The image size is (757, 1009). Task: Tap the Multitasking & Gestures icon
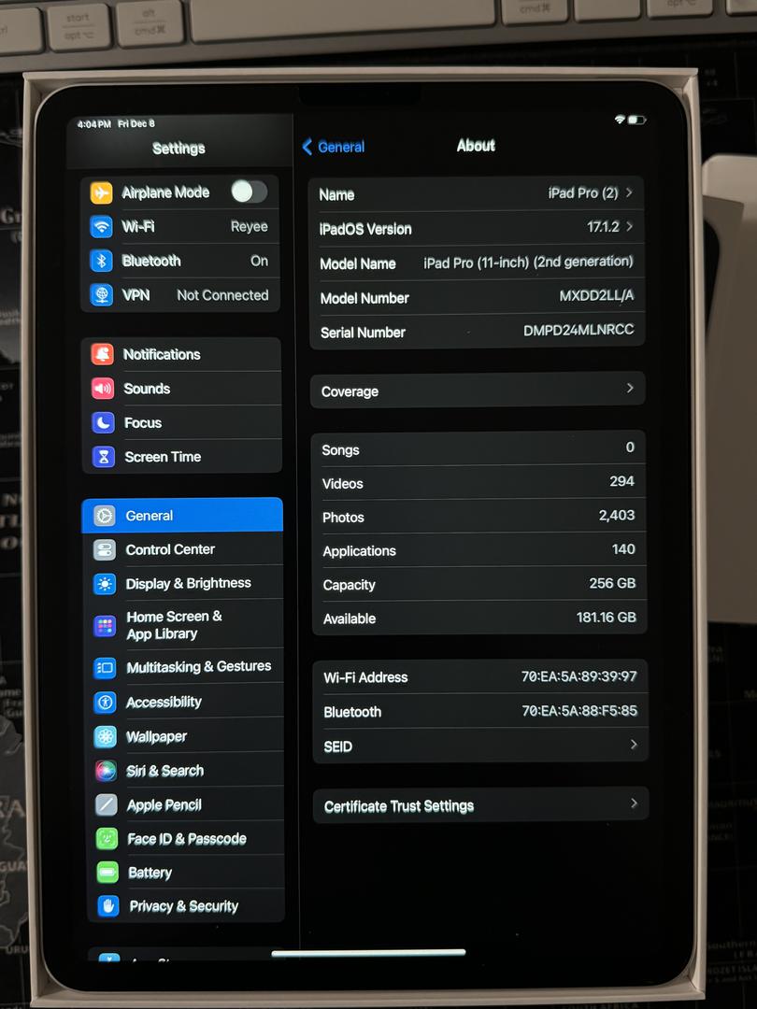pyautogui.click(x=105, y=667)
